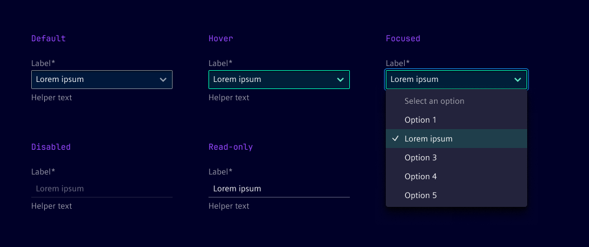Click the Helper text under the Hover select
The image size is (589, 247).
coord(229,98)
